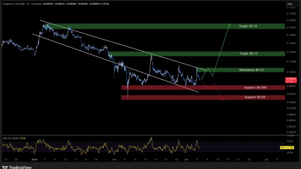Click the RSI (14, close) indicator legend
This screenshot has width=301, height=169.
(11, 138)
